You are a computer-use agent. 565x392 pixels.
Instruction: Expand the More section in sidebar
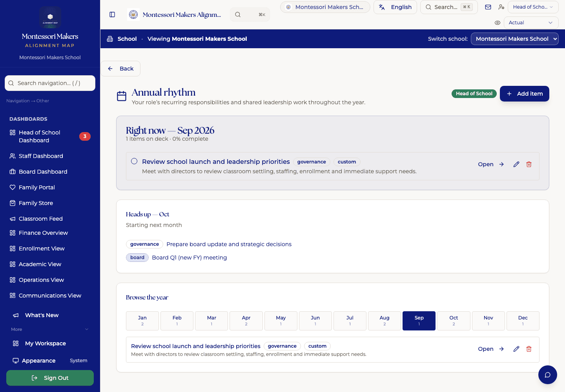coord(50,329)
